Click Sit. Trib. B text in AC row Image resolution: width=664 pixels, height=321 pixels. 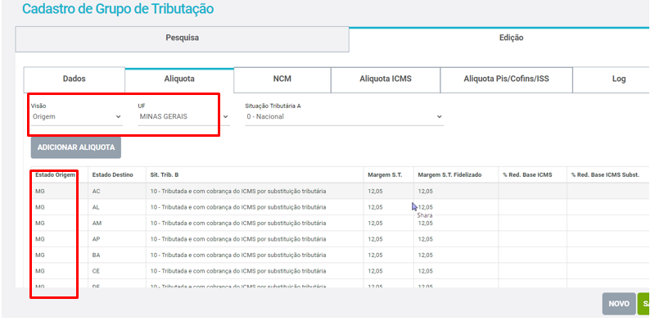coord(238,192)
